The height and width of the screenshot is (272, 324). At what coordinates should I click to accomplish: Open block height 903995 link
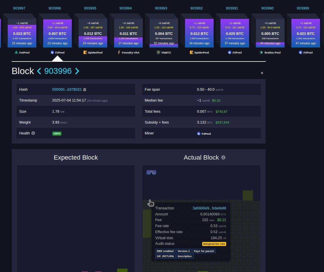(x=90, y=8)
